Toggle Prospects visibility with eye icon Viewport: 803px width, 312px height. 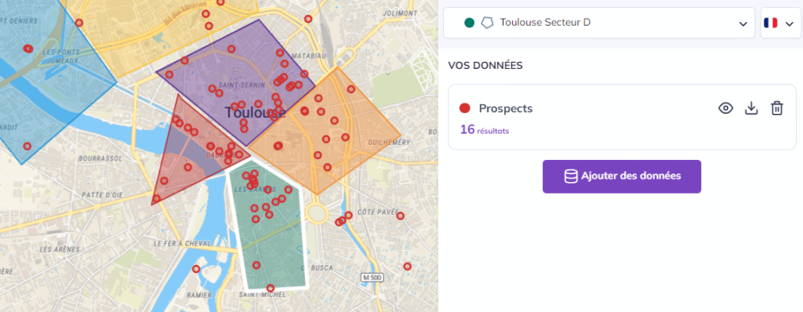pyautogui.click(x=725, y=108)
